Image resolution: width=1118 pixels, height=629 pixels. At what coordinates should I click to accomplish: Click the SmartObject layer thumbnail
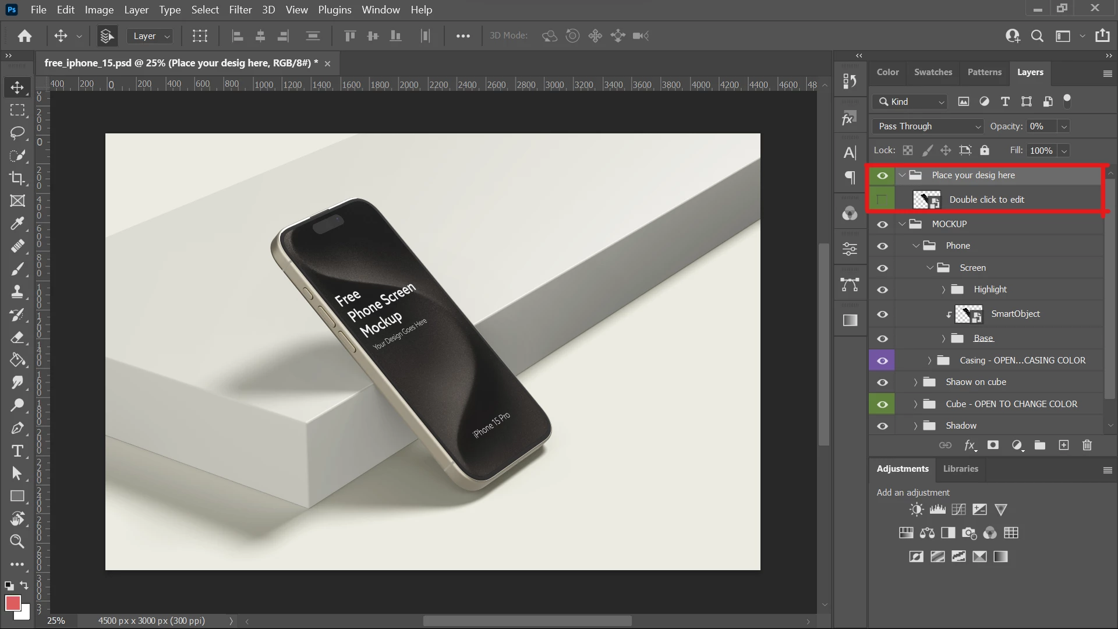coord(969,314)
